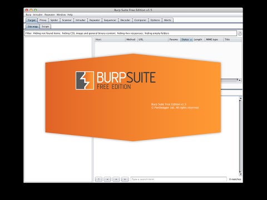Open the Comparer tab
Viewport: 267px width, 200px height.
pos(140,20)
